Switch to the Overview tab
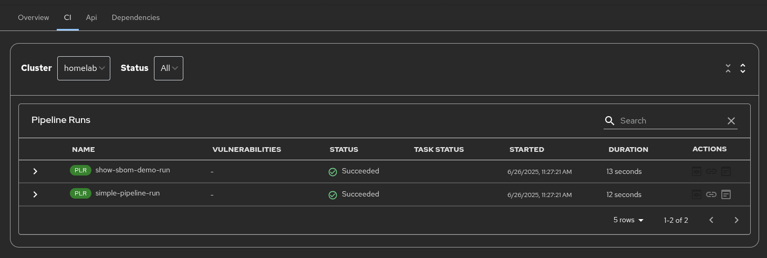Screen dimensions: 767x258 point(34,17)
